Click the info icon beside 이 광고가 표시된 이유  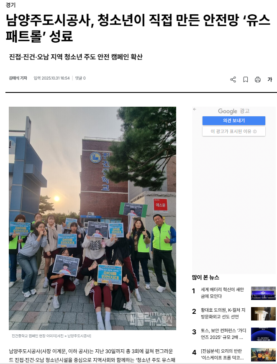(x=255, y=131)
